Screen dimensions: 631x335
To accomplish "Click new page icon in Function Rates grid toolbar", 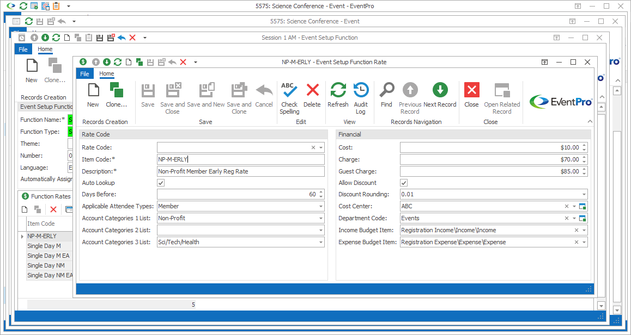I will (x=25, y=209).
